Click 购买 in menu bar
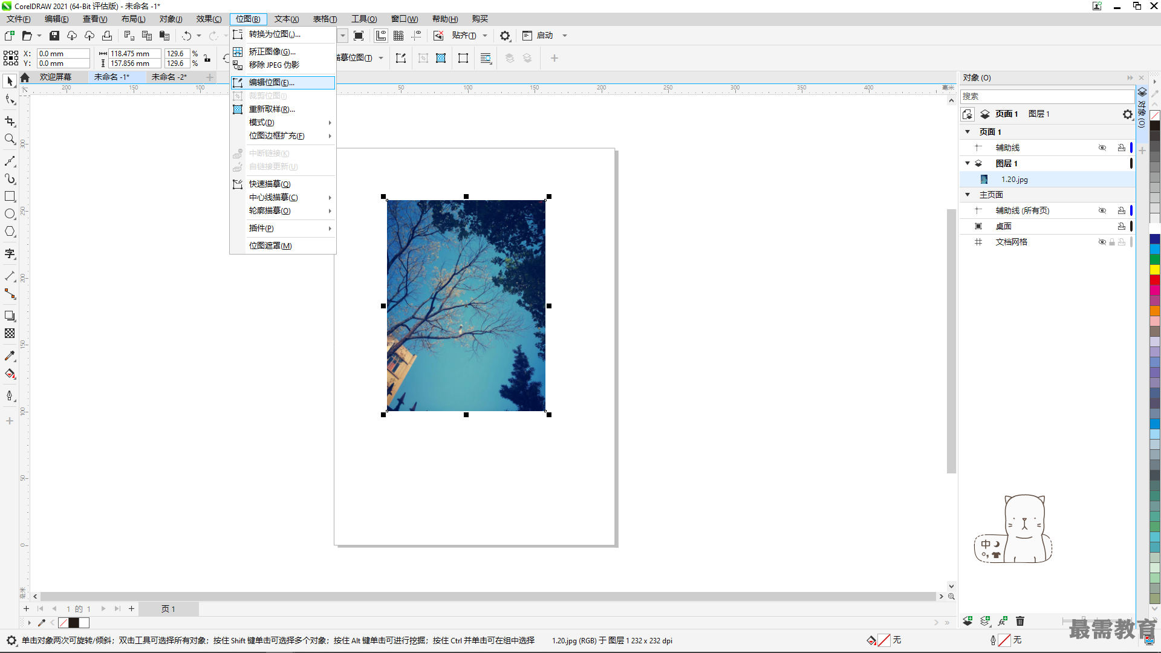The width and height of the screenshot is (1161, 653). pos(480,19)
